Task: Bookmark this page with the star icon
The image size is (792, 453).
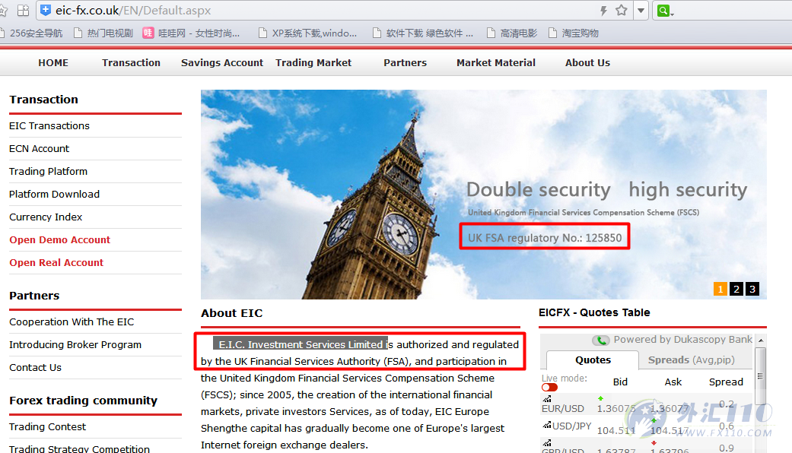Action: click(x=622, y=10)
